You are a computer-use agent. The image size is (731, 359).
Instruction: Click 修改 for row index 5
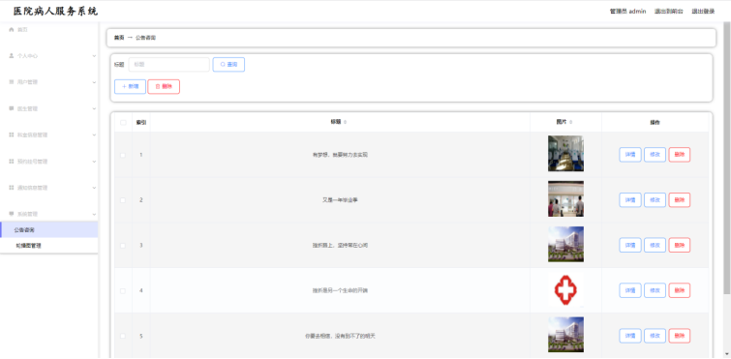tap(655, 336)
